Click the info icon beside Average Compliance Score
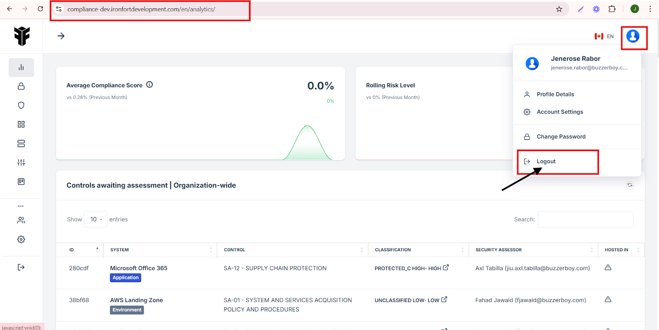 click(150, 85)
